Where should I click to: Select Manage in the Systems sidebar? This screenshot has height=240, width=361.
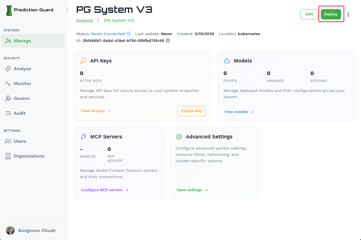point(23,41)
